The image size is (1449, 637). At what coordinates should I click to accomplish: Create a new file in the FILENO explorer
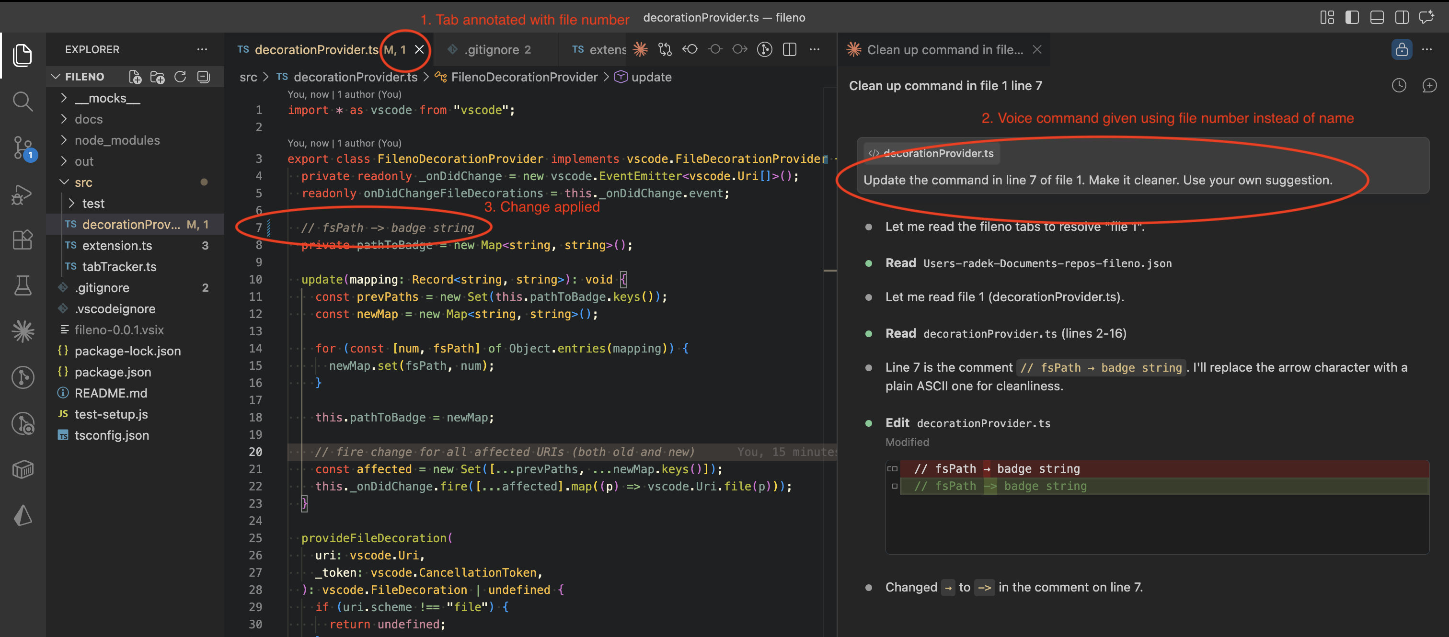135,77
